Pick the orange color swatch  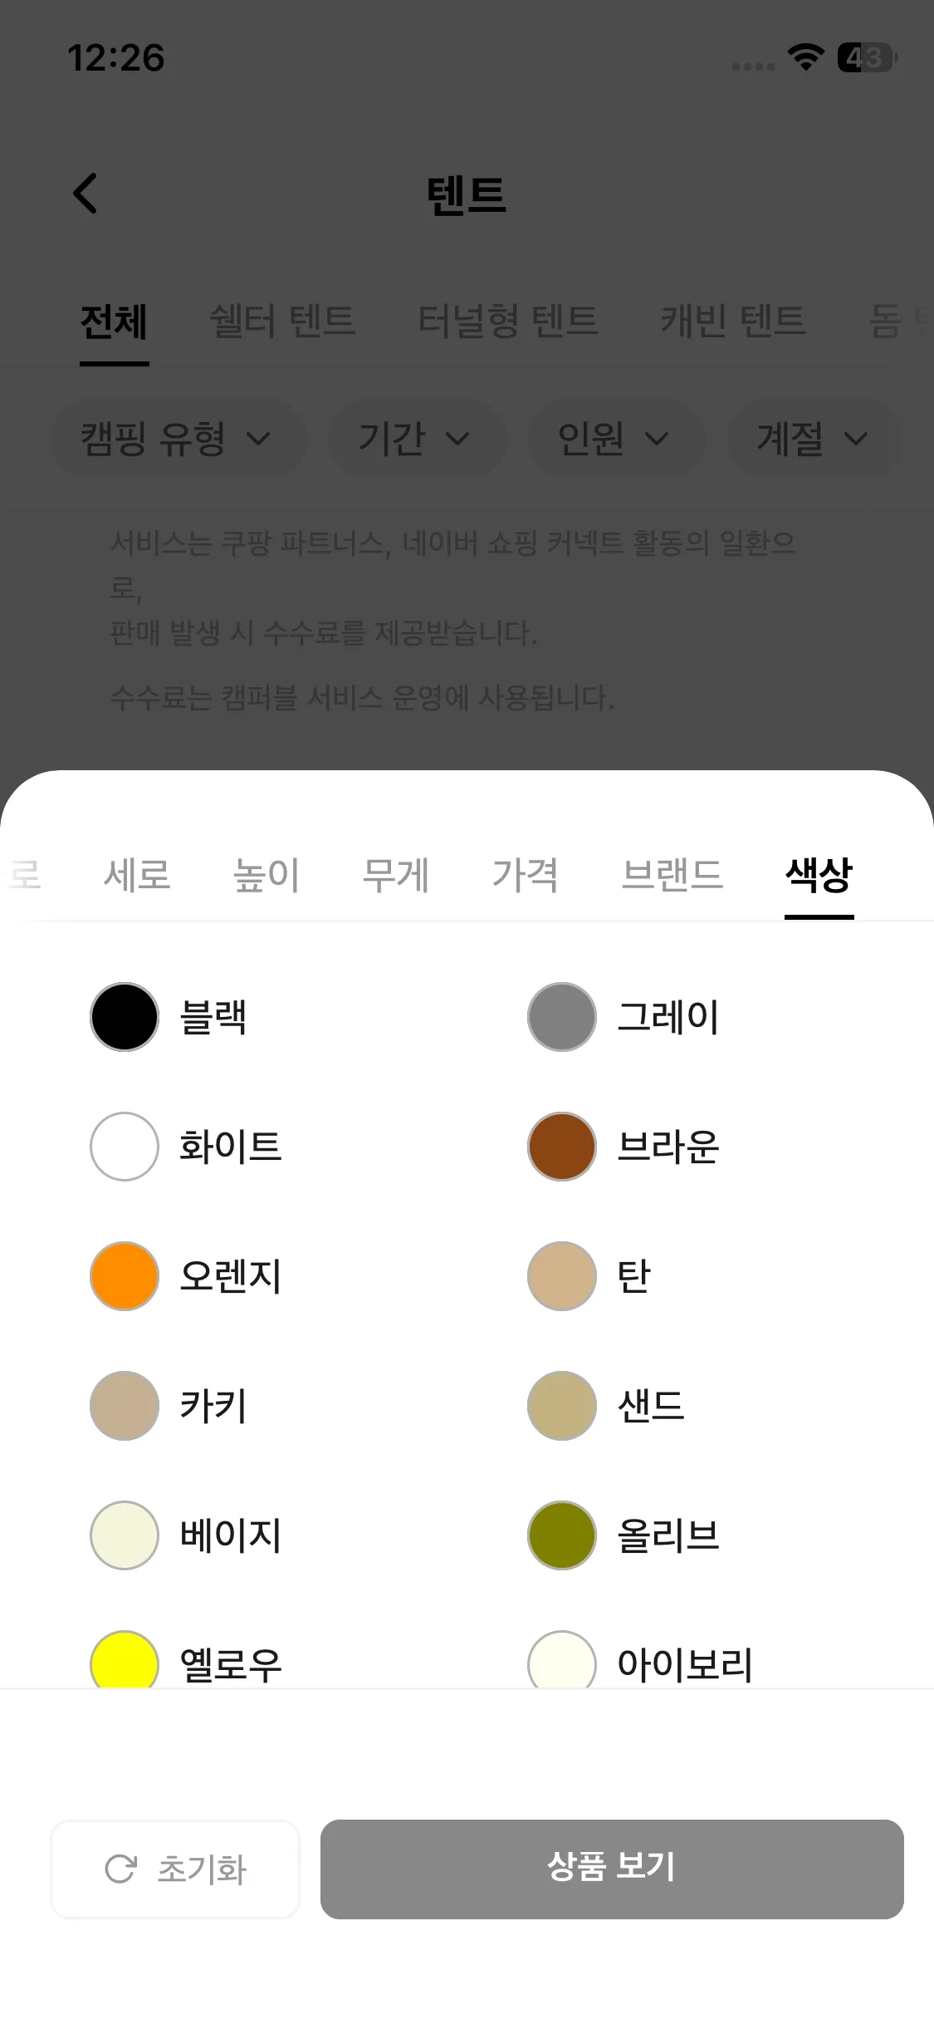coord(125,1276)
